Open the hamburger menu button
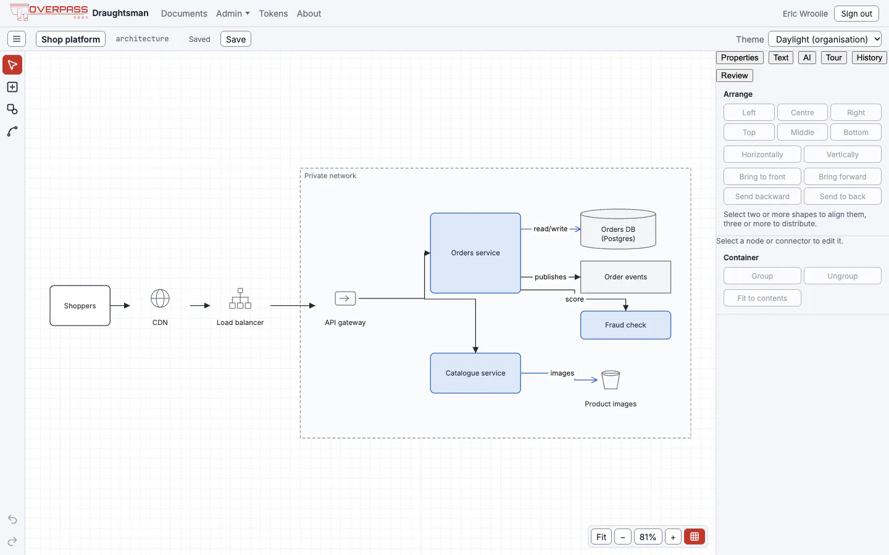This screenshot has width=889, height=555. tap(17, 39)
